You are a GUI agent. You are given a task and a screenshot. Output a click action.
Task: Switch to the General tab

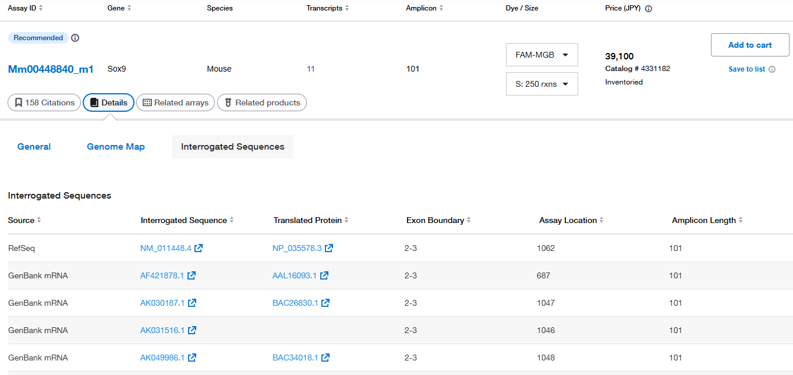34,147
